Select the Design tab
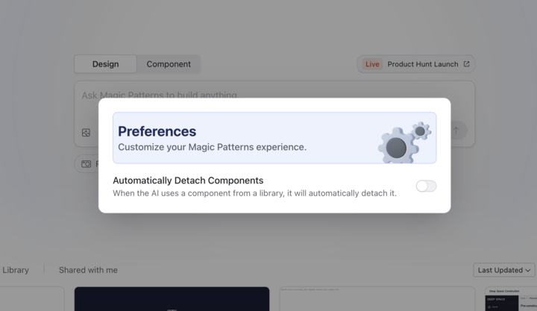 pos(105,64)
